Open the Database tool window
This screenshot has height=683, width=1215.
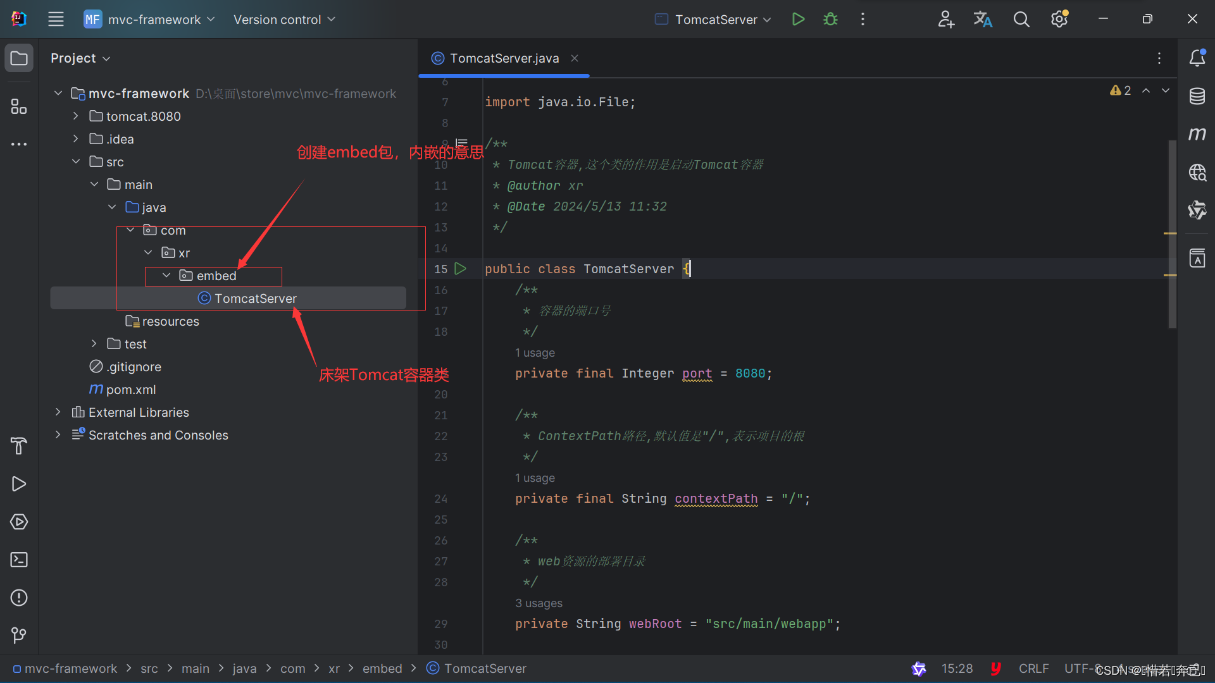[1197, 96]
